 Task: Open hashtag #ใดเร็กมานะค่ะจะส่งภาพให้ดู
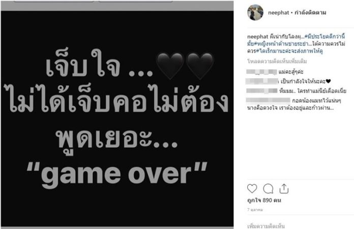(289, 51)
